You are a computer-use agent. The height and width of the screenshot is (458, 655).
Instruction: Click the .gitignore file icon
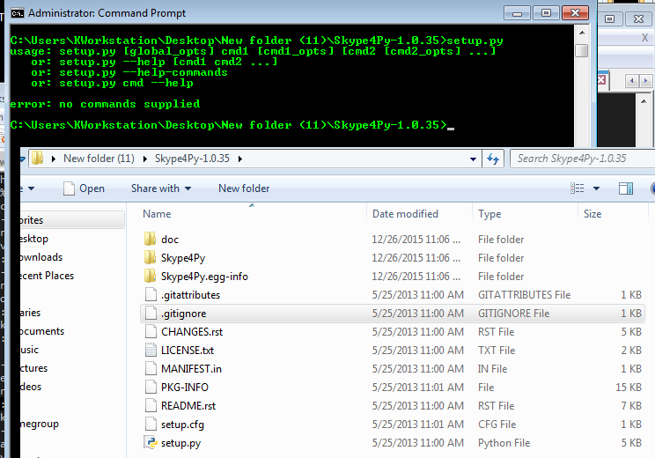click(x=151, y=313)
